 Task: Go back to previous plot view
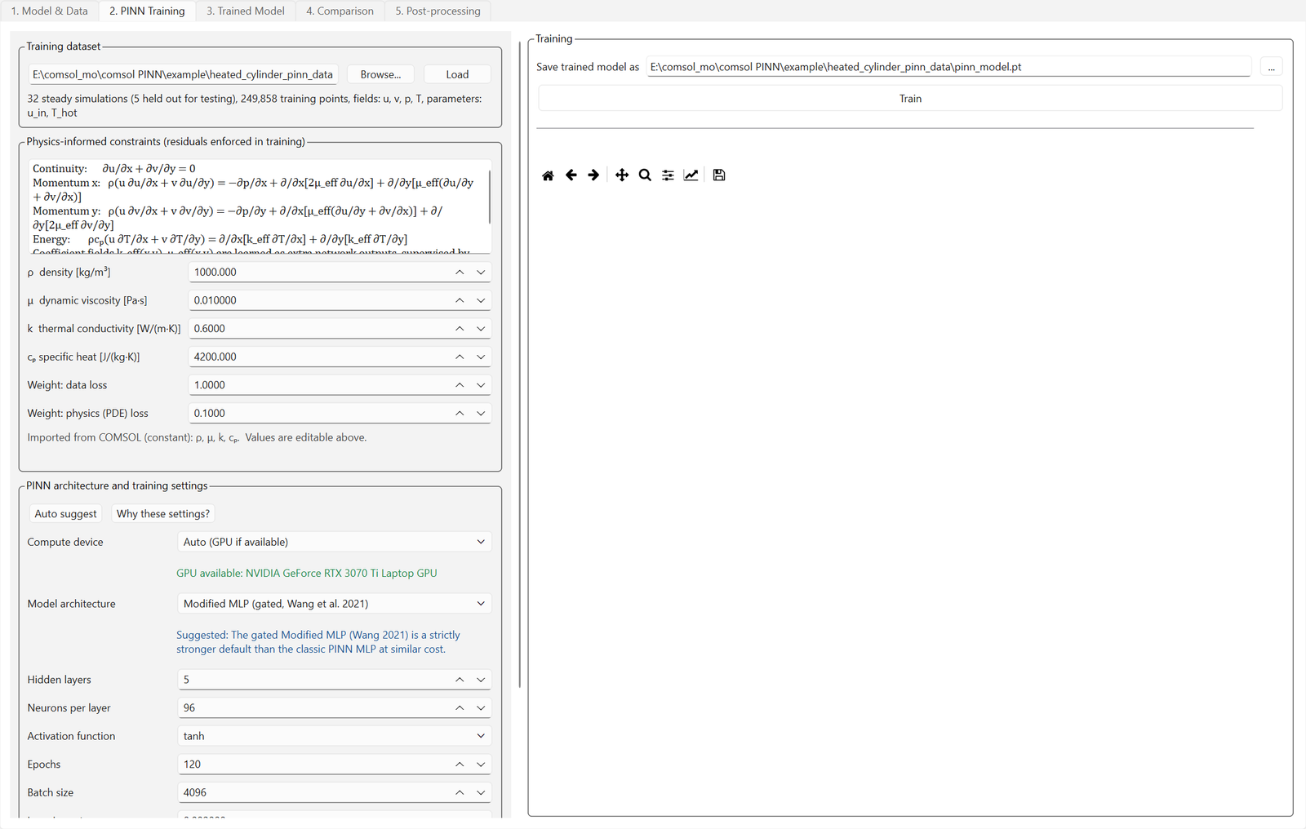[571, 175]
